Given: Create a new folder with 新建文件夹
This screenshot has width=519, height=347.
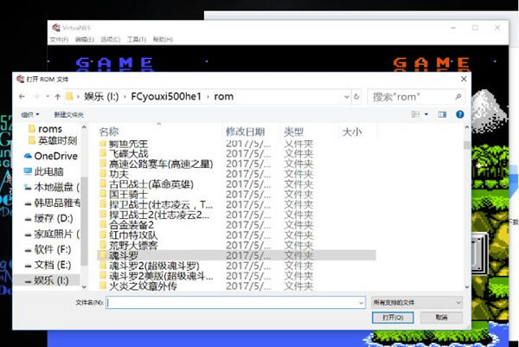Looking at the screenshot, I should 69,114.
